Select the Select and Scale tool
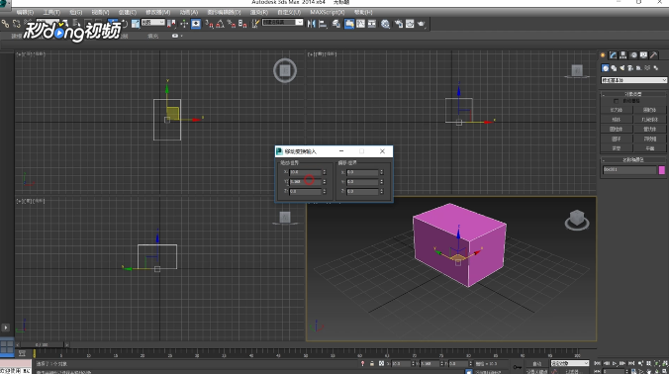Screen dimensions: 669x374 point(136,24)
